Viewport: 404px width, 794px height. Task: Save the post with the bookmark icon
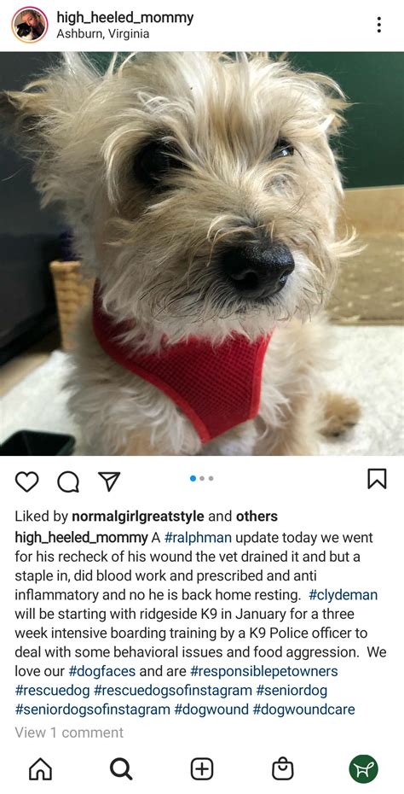coord(377,479)
